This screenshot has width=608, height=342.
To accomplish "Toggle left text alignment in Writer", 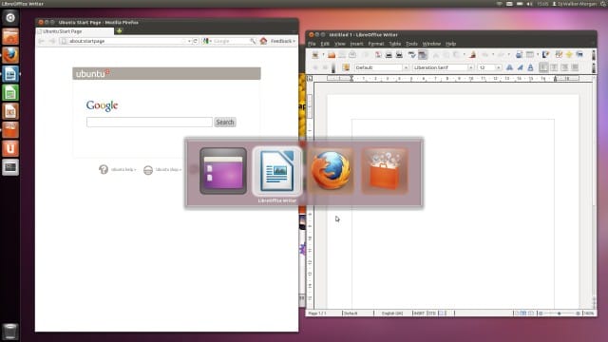I will pyautogui.click(x=543, y=67).
